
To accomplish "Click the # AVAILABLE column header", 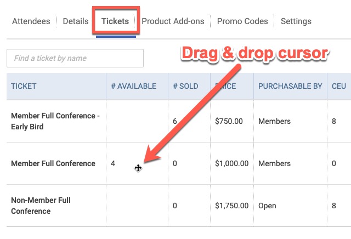I will pyautogui.click(x=134, y=86).
